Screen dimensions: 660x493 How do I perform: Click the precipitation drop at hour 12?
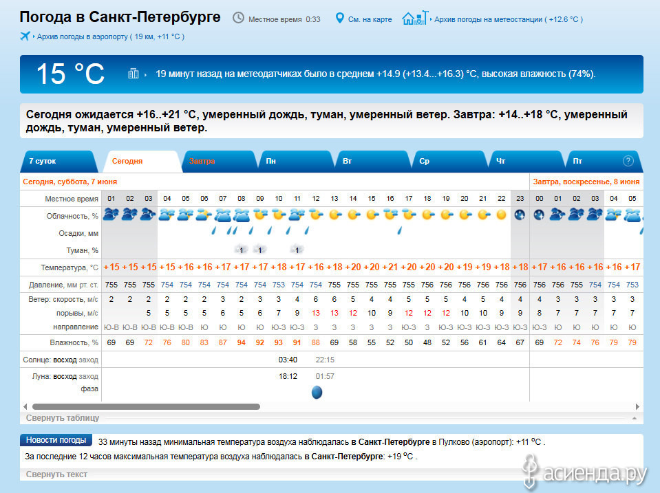tap(307, 230)
